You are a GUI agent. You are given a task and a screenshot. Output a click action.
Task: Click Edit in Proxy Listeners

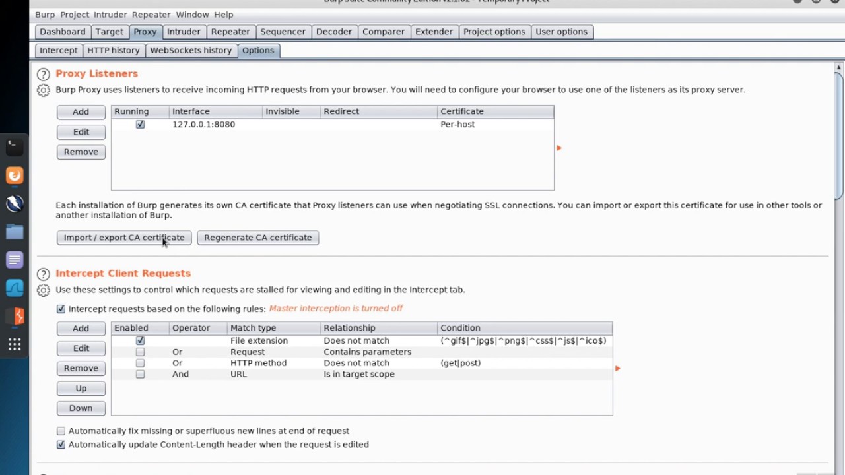click(x=81, y=132)
